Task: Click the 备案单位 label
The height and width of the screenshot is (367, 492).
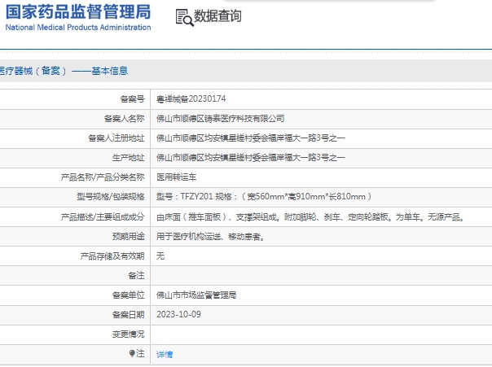Action: [x=129, y=295]
